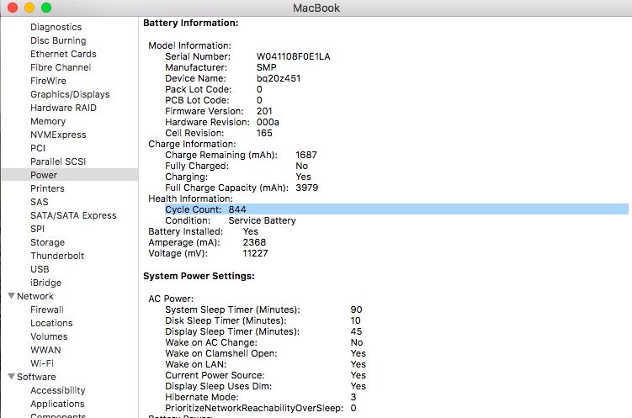
Task: Select NVMExpress in the sidebar
Action: click(58, 135)
